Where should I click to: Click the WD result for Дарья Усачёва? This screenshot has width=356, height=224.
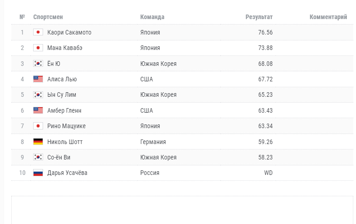(268, 173)
